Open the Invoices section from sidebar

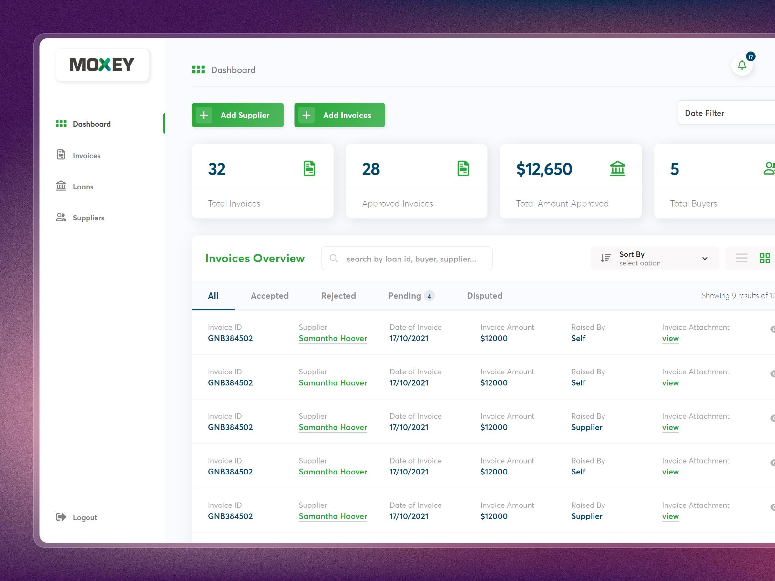86,155
